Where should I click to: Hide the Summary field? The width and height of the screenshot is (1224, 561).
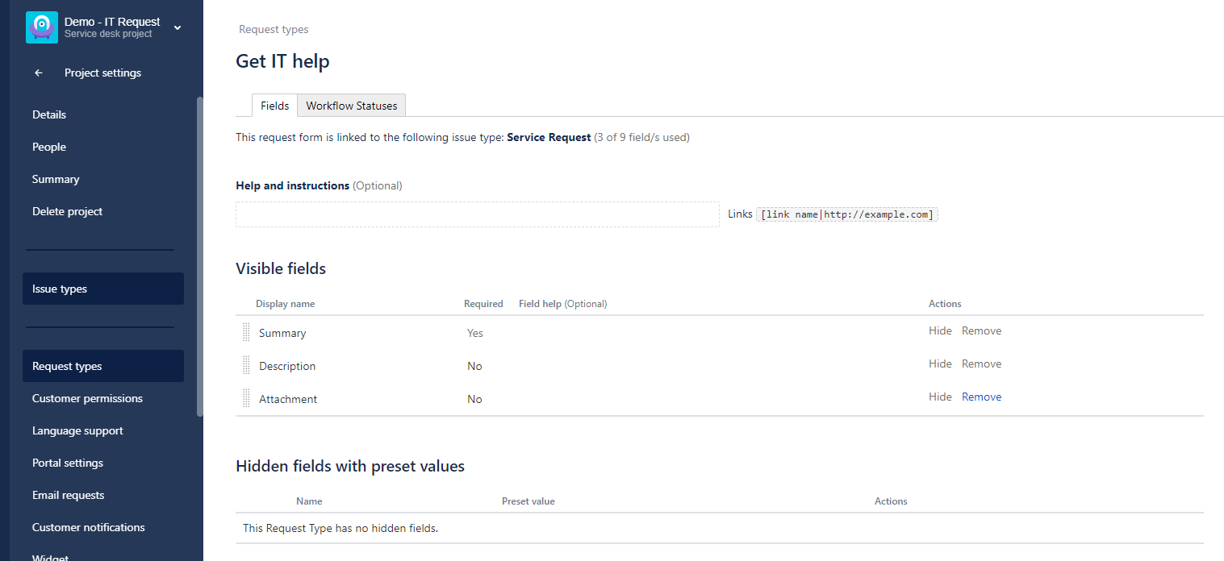(x=940, y=330)
